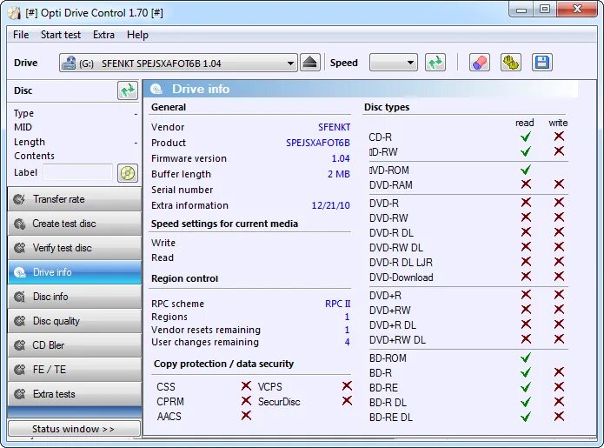Open the Start test menu
Image resolution: width=604 pixels, height=448 pixels.
61,35
